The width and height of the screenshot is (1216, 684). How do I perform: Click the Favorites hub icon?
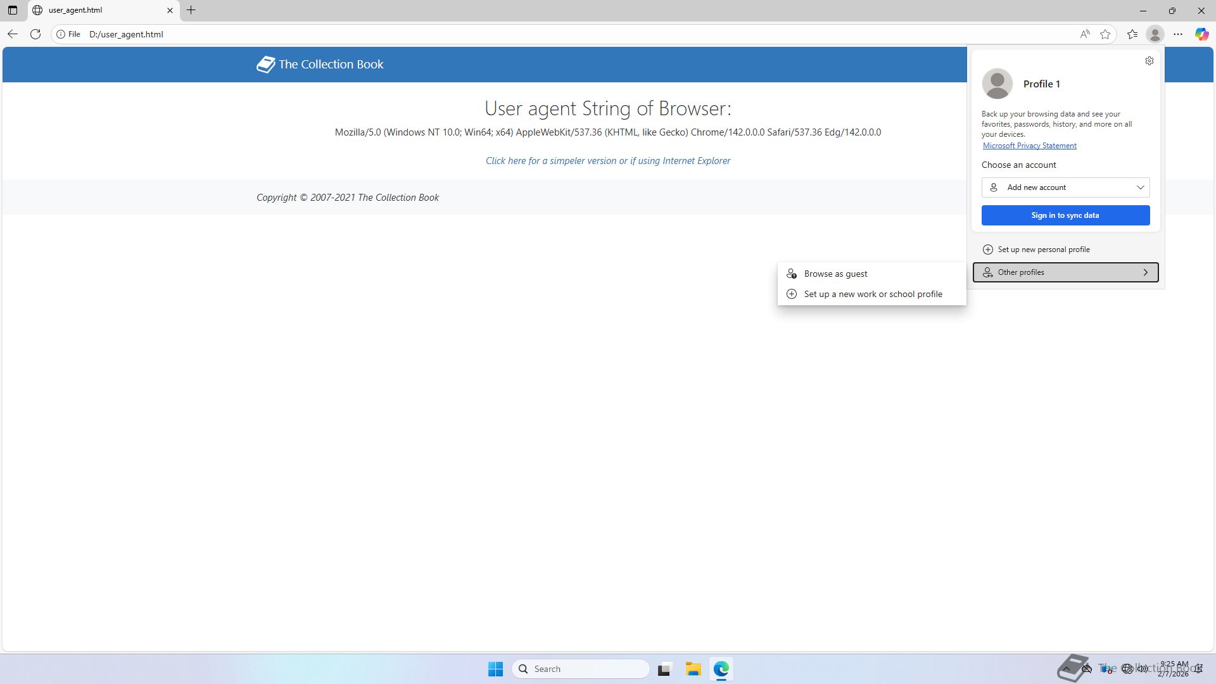pyautogui.click(x=1132, y=34)
